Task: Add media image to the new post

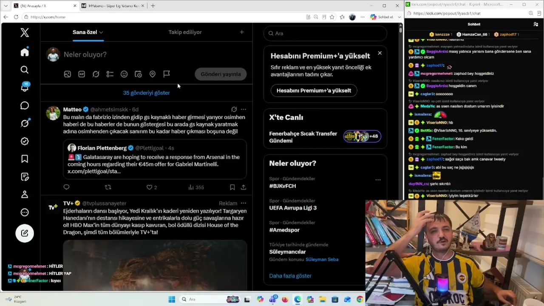Action: click(68, 74)
